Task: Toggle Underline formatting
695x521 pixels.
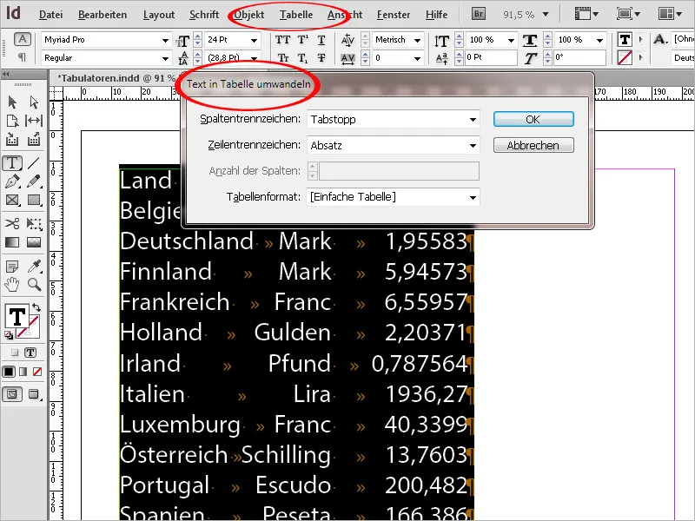Action: coord(321,40)
